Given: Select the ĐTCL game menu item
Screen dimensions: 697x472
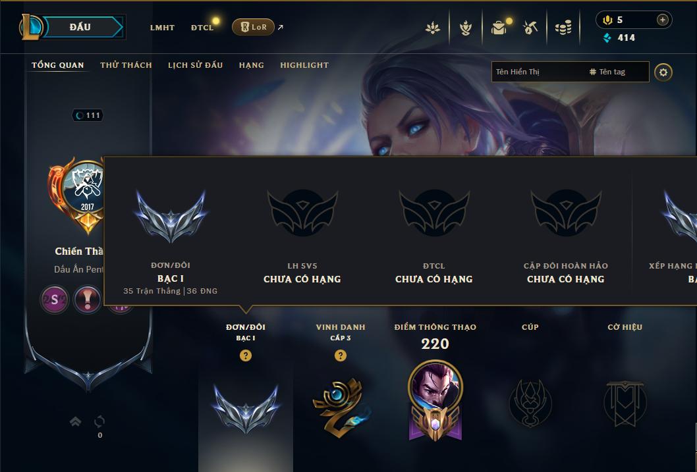Looking at the screenshot, I should pyautogui.click(x=202, y=28).
